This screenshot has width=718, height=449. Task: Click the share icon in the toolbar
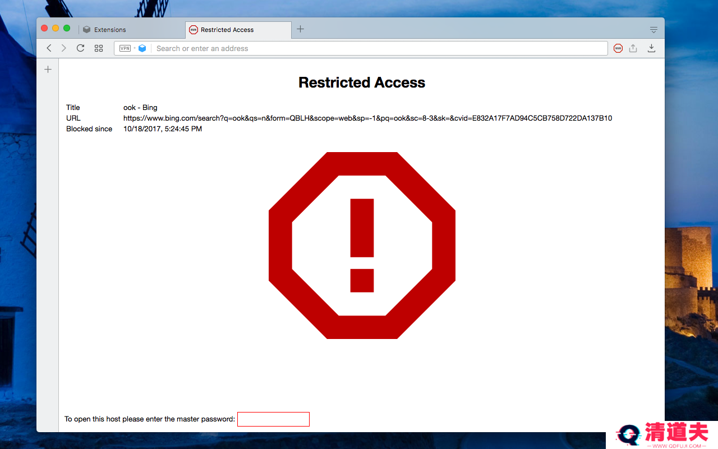click(633, 48)
